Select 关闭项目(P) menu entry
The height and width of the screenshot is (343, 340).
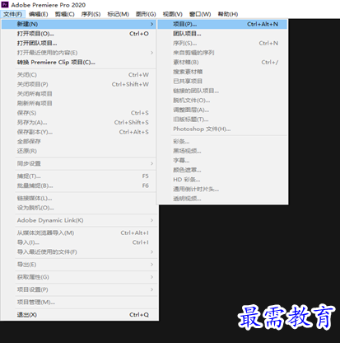click(79, 84)
